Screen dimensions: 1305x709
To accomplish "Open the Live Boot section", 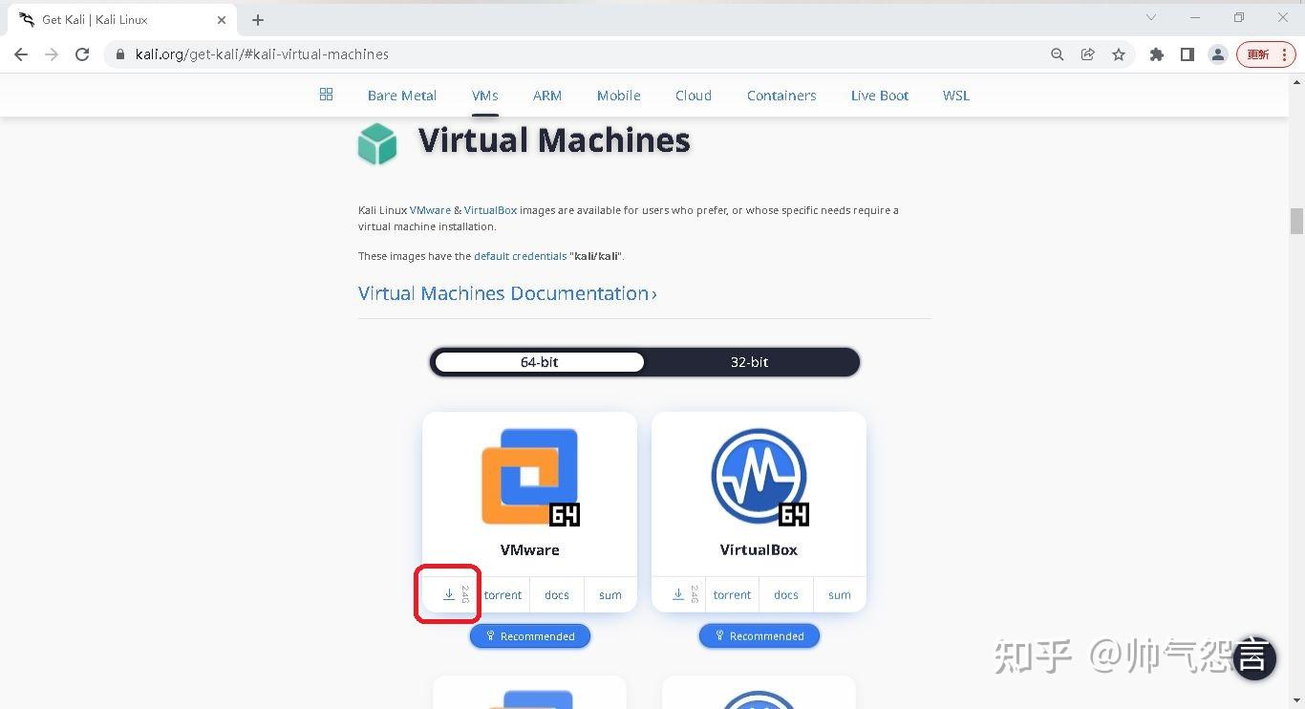I will (x=880, y=96).
